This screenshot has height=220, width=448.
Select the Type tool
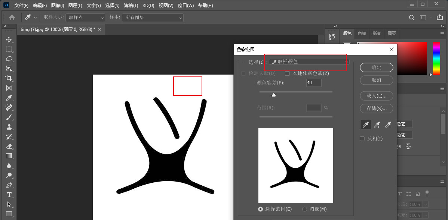[9, 195]
